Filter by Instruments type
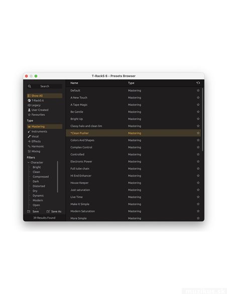 coord(37,131)
